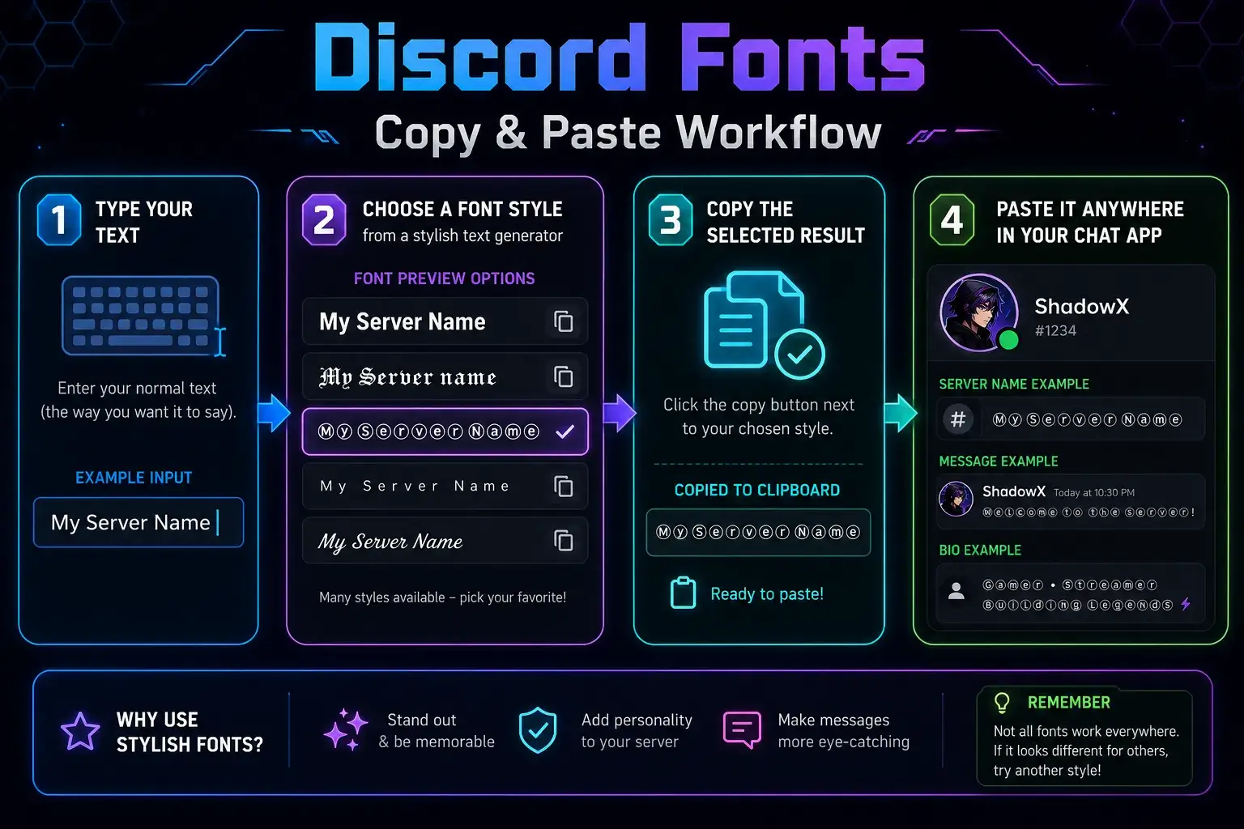
Task: Click the person icon in the bio example
Action: (956, 591)
